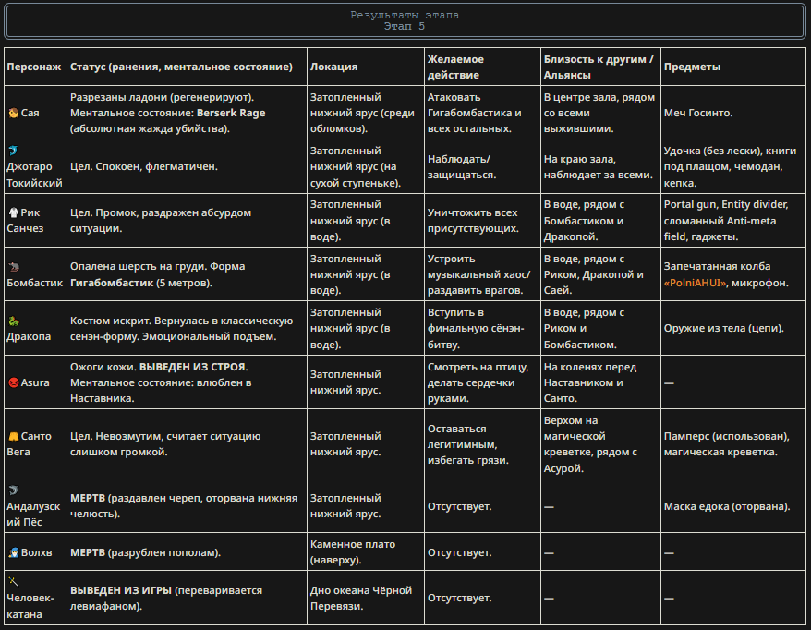Click the dragon icon above Дракопа
The width and height of the screenshot is (811, 630).
point(14,321)
